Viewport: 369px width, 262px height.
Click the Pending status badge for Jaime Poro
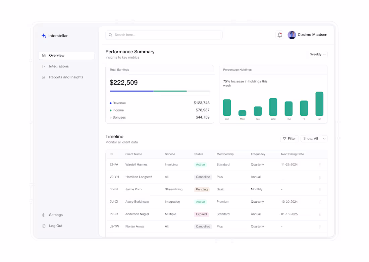pos(202,189)
